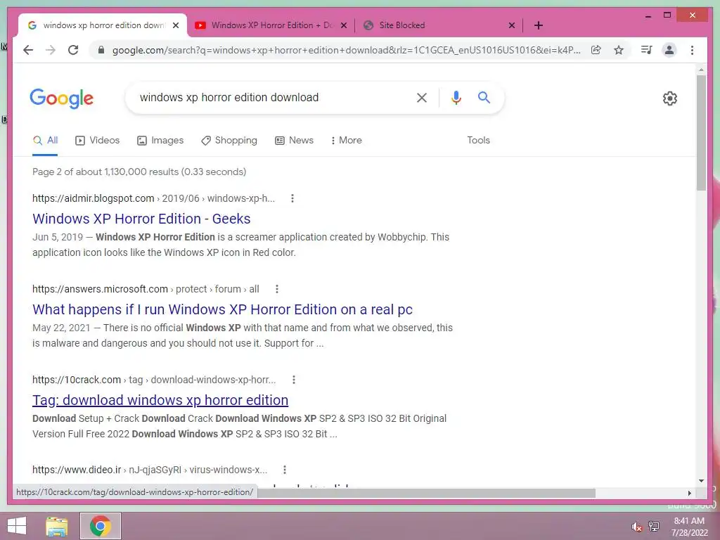
Task: Open options for the answers.microsoft.com result
Action: (x=277, y=289)
